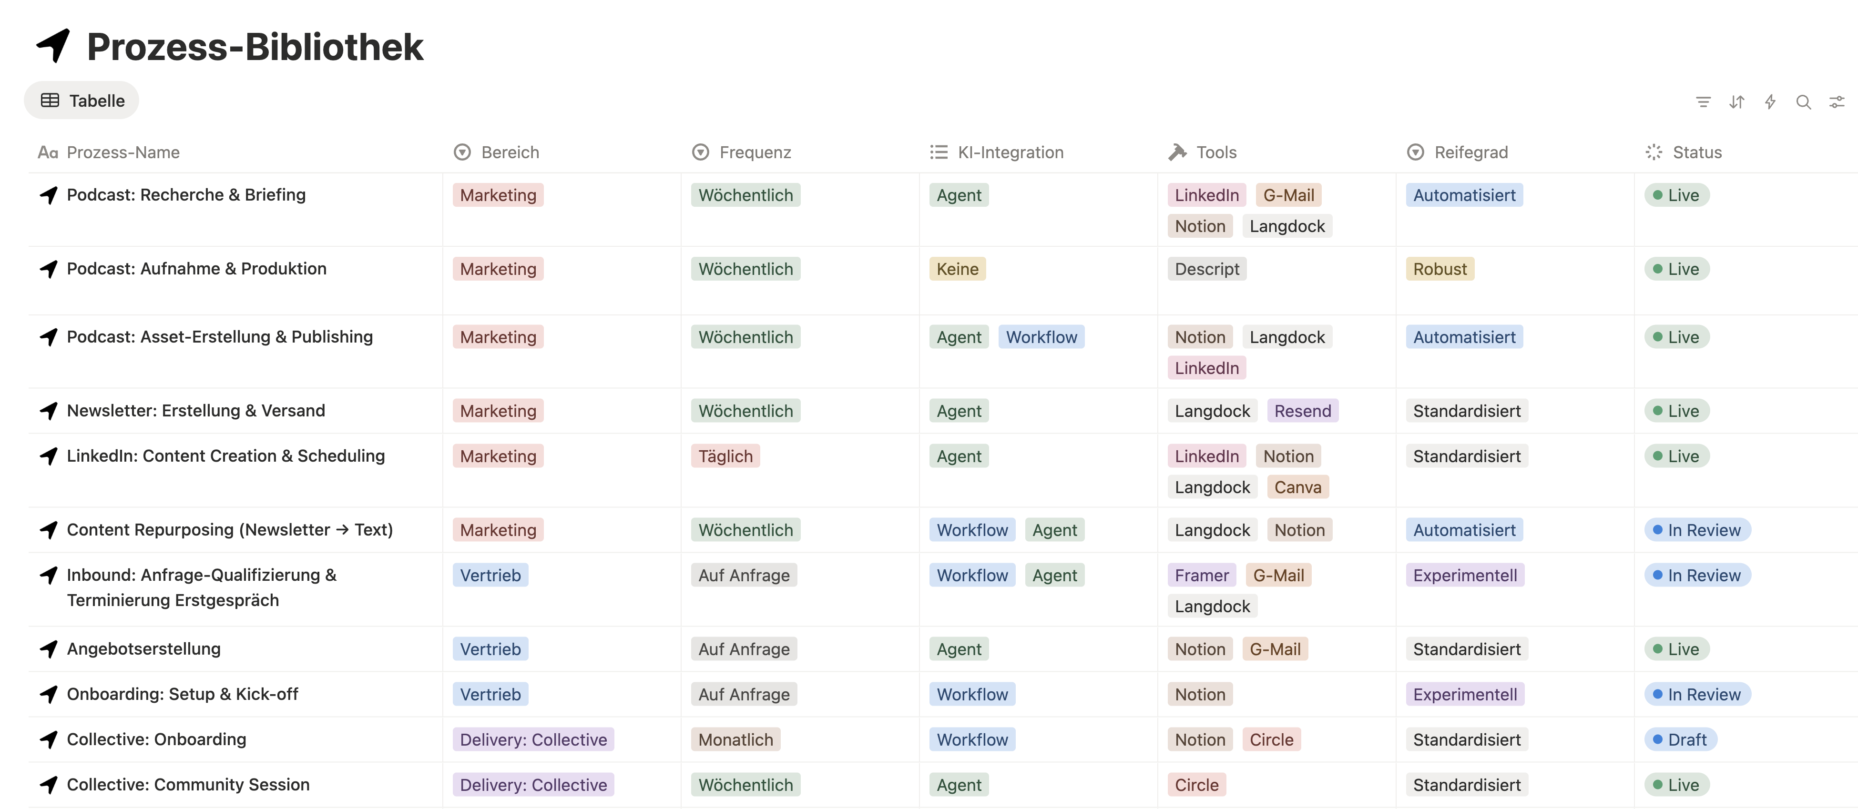Open the sort options icon
This screenshot has height=809, width=1858.
tap(1736, 101)
